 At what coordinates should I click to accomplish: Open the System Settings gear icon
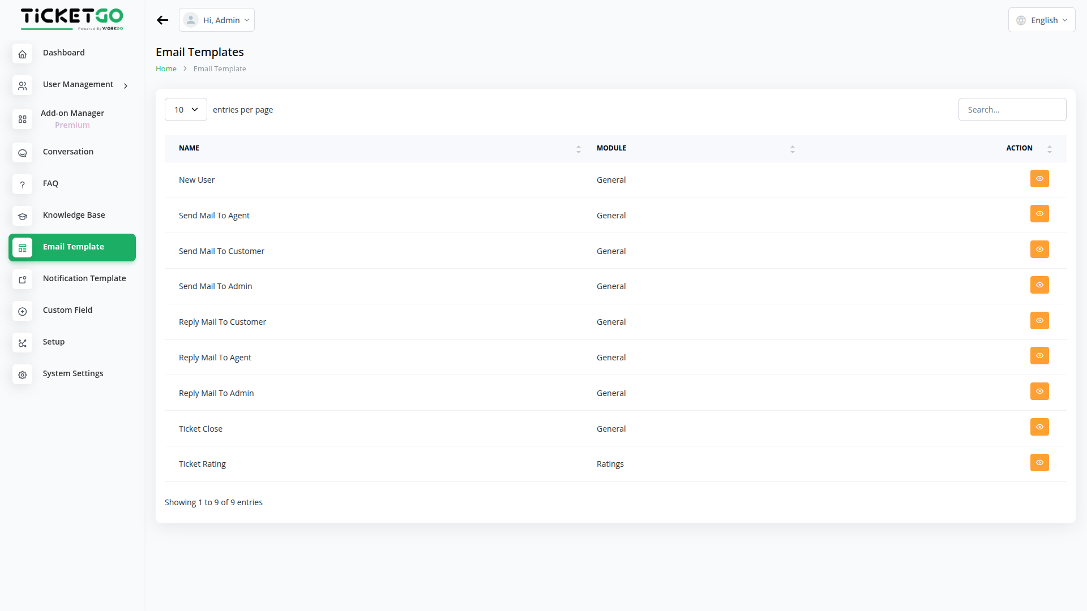(x=23, y=375)
